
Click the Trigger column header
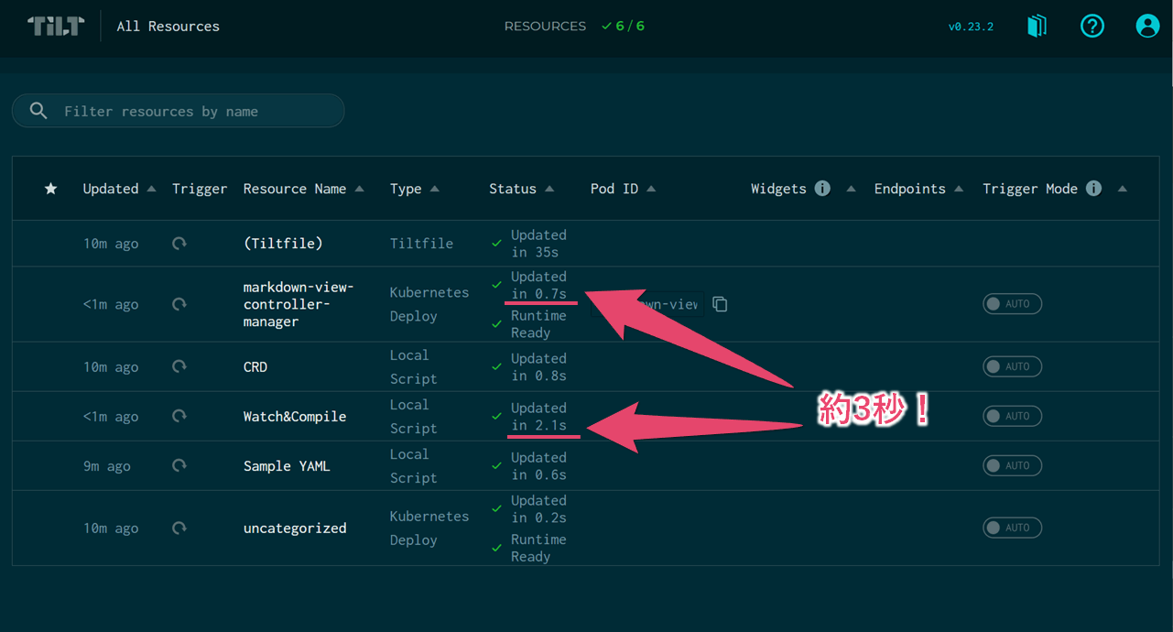click(200, 189)
